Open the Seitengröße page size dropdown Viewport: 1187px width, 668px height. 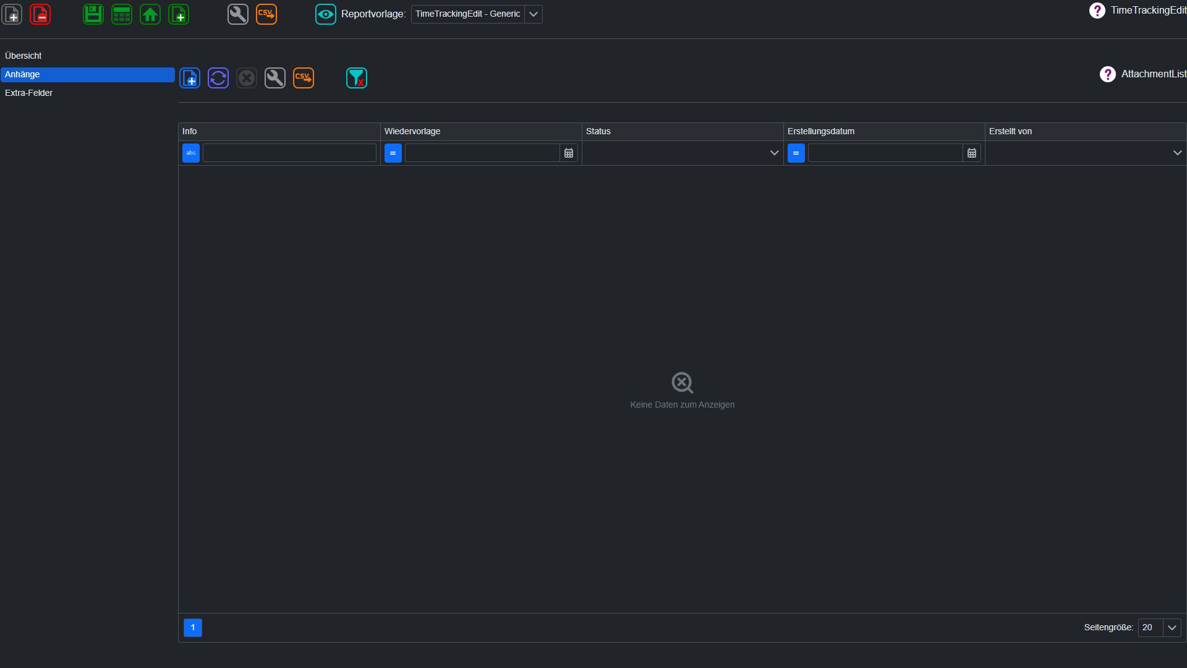click(1172, 628)
